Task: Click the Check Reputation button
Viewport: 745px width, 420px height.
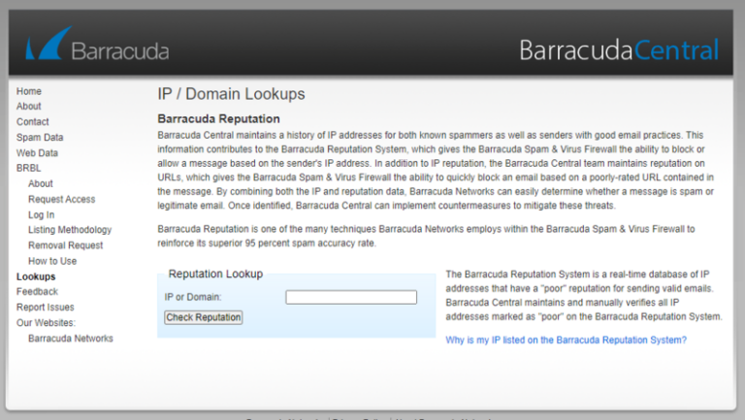Action: pos(204,317)
